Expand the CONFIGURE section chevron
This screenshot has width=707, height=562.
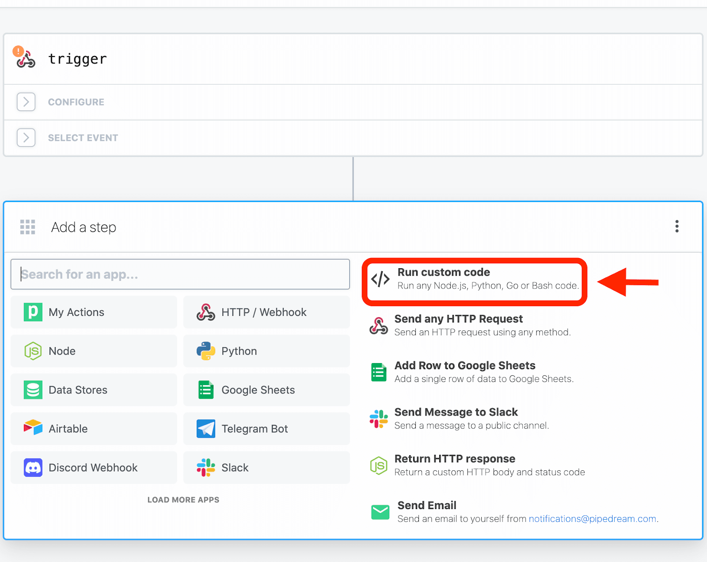coord(26,102)
